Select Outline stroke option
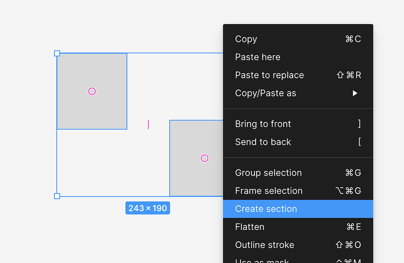 265,245
